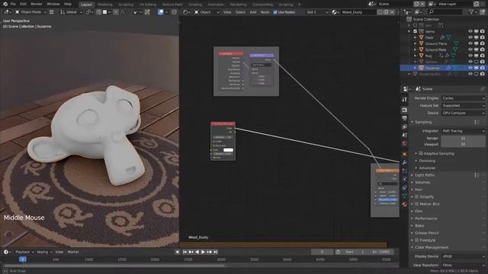Click the Scene browse icon in top bar
This screenshot has width=488, height=274.
372,4
